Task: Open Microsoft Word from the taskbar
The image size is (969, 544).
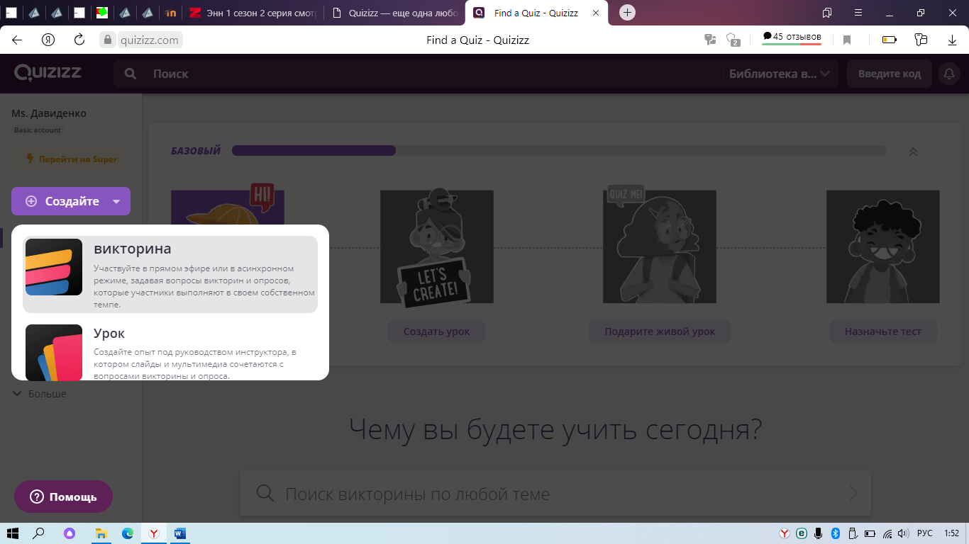Action: pyautogui.click(x=179, y=533)
